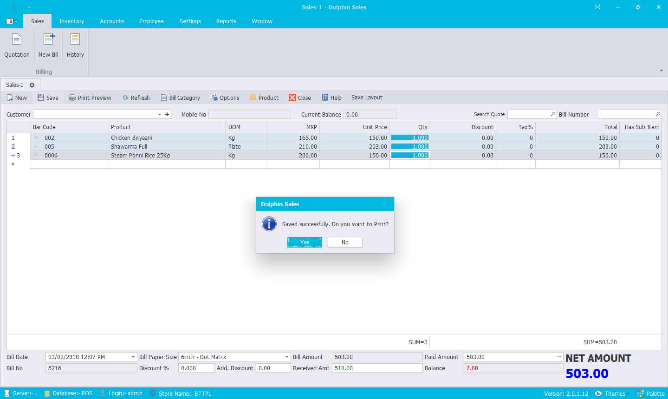This screenshot has height=399, width=668.
Task: Close the sales form via toolbar
Action: [300, 98]
